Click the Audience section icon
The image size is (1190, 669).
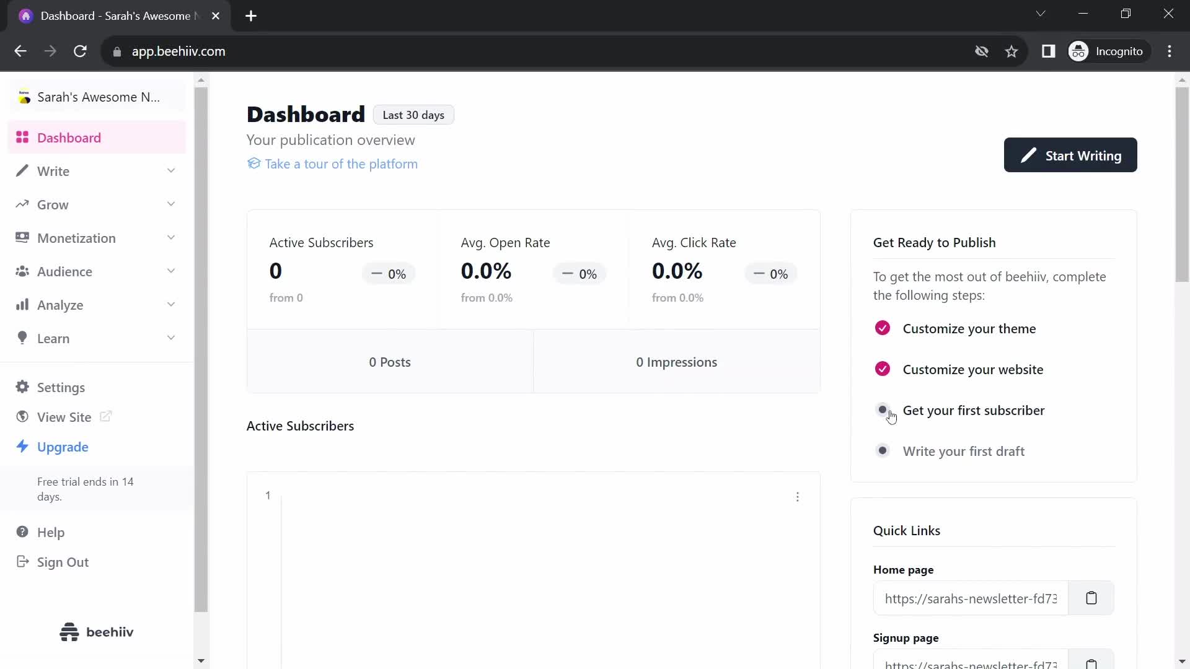click(x=22, y=271)
